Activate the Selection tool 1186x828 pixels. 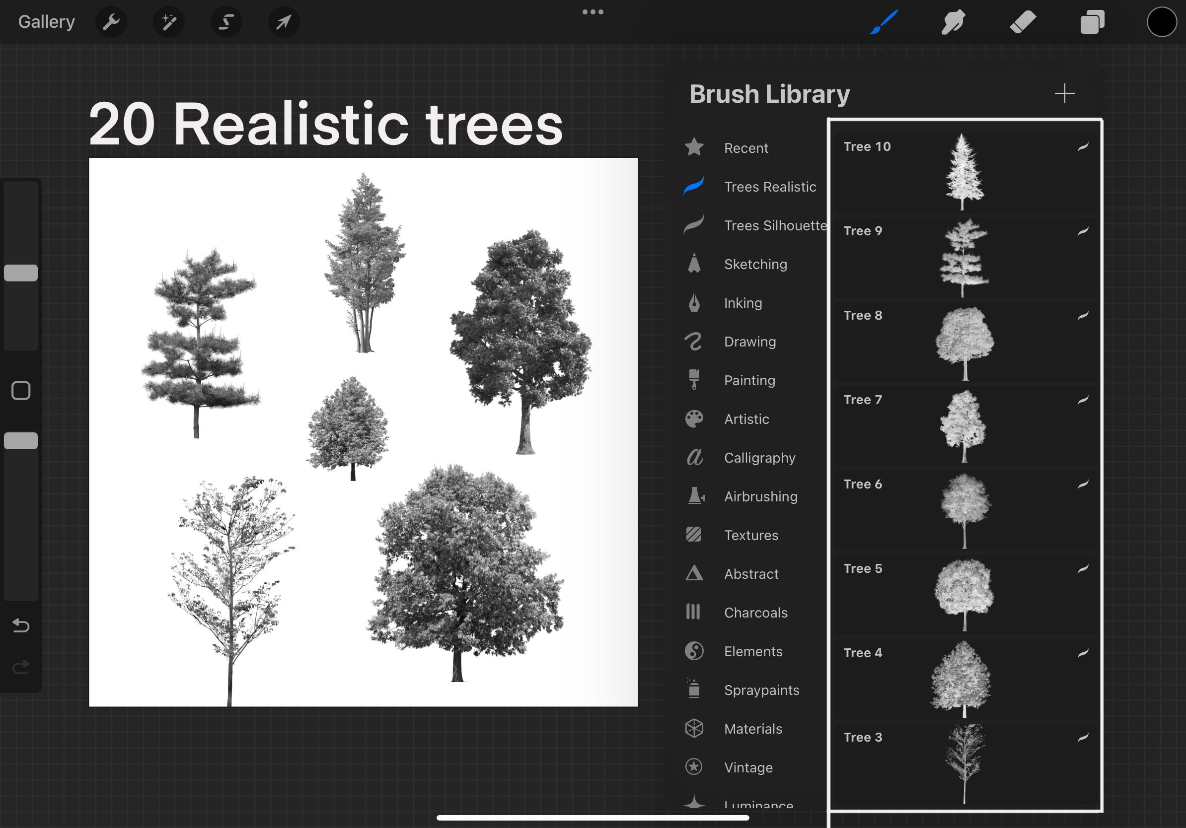(x=227, y=22)
